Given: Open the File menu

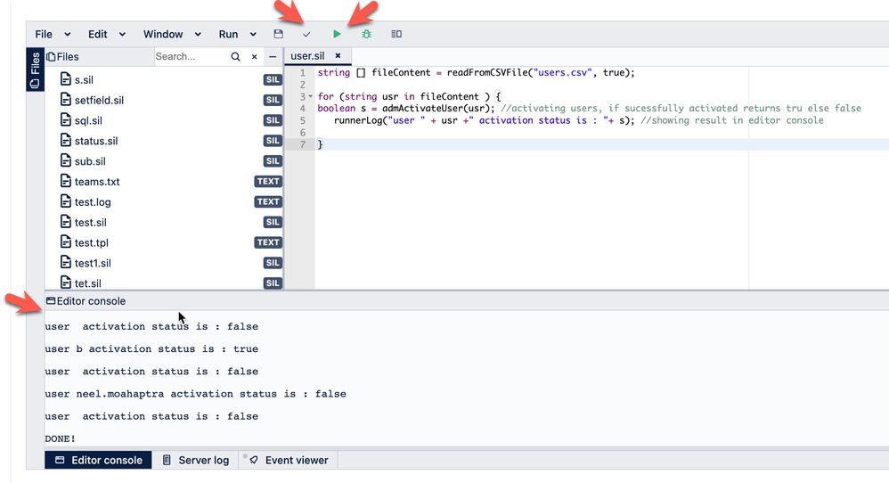Looking at the screenshot, I should tap(44, 34).
